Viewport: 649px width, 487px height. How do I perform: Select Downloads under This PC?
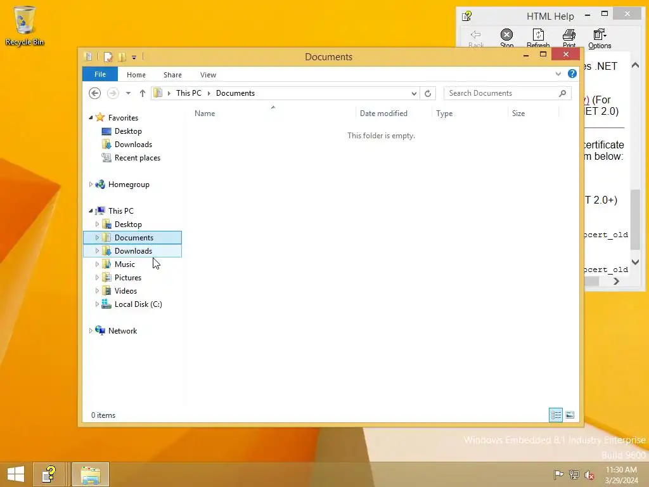133,251
